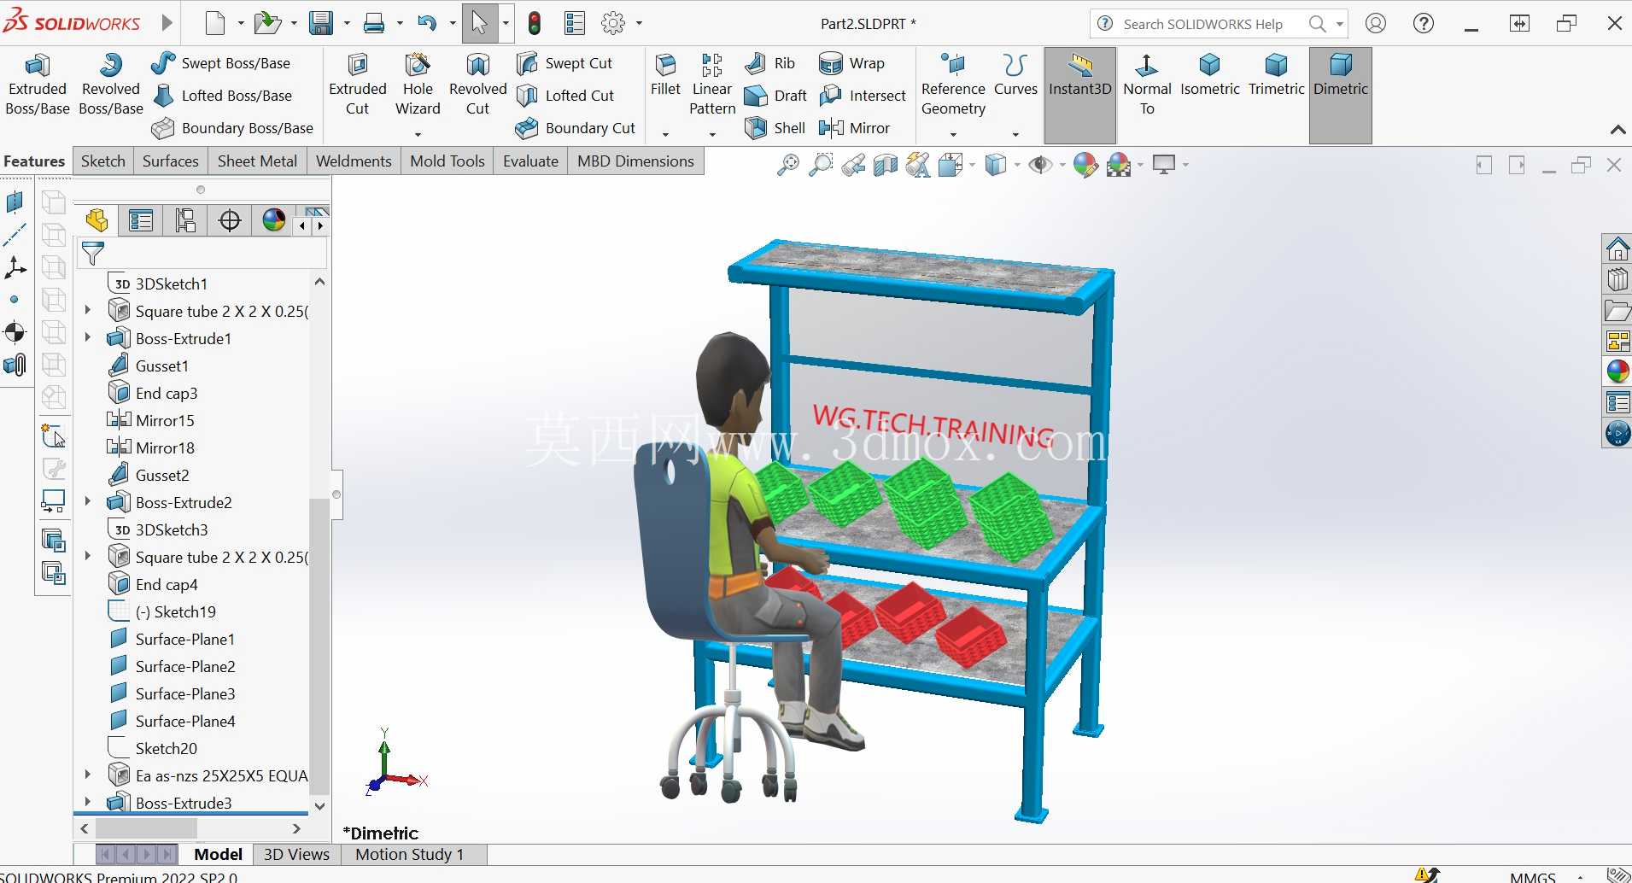Image resolution: width=1632 pixels, height=883 pixels.
Task: Click the Rebuild traffic light icon
Action: point(535,23)
